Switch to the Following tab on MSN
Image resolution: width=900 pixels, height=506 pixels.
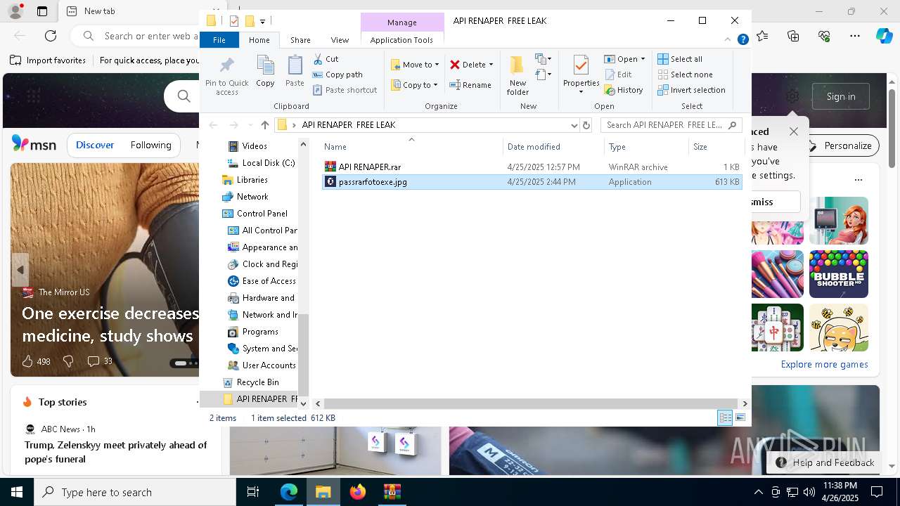[150, 145]
